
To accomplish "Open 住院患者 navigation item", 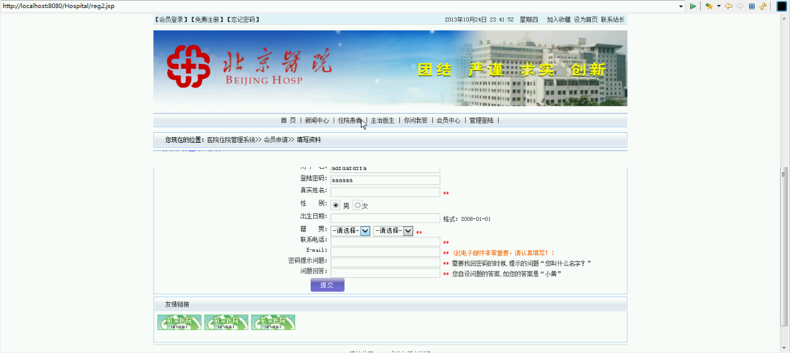I will [x=350, y=120].
